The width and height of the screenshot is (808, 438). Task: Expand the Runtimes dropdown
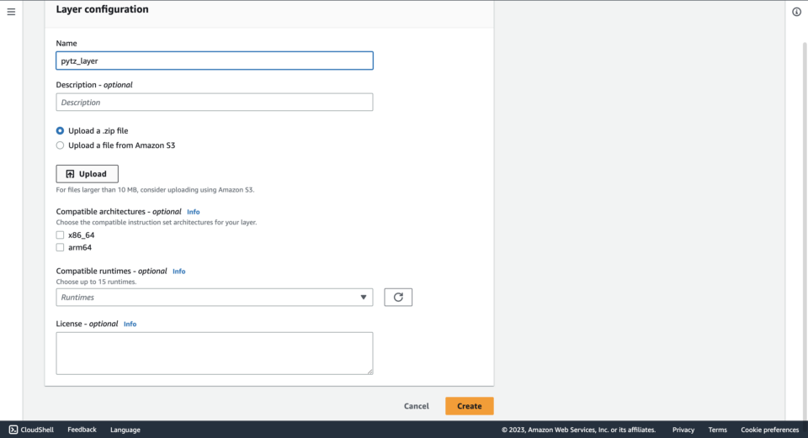click(214, 297)
